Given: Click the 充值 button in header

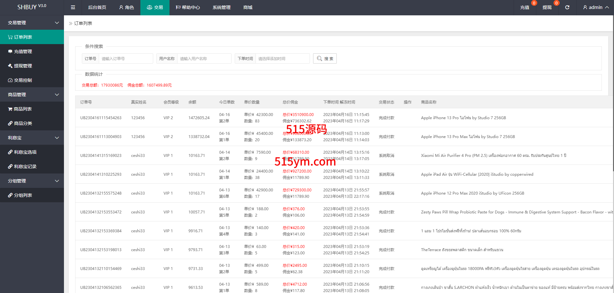Looking at the screenshot, I should 524,7.
